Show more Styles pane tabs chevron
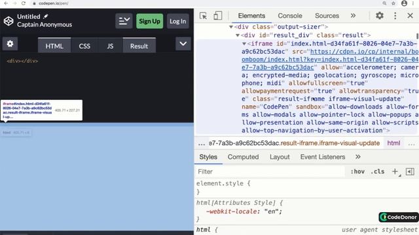419x235 pixels. point(358,157)
